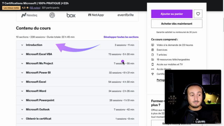
Task: Expand the Microsoft Powerpoint chevron
Action: pos(22,100)
